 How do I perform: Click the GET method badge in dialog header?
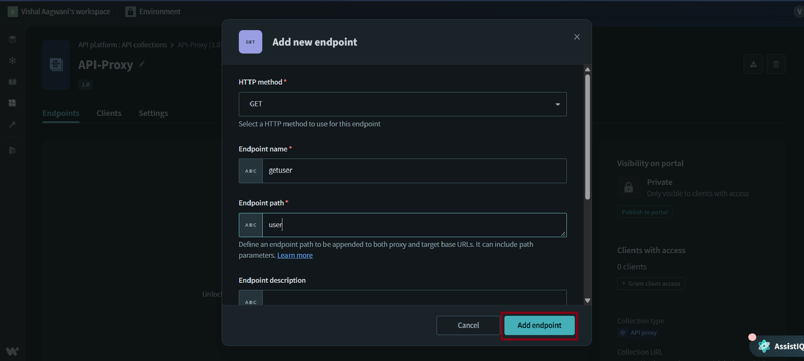click(x=251, y=42)
